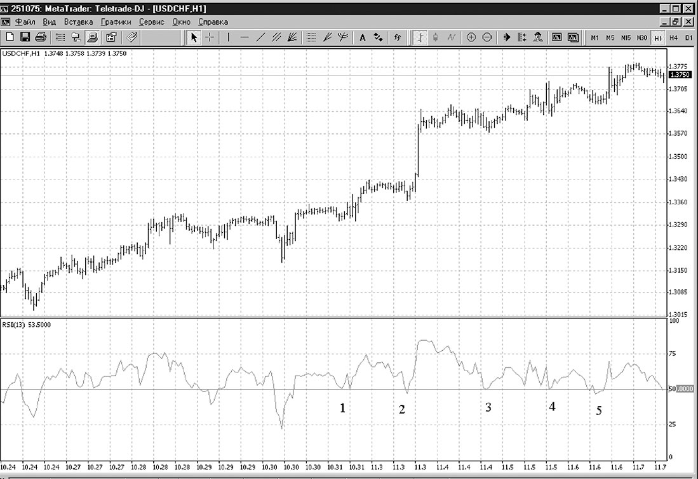Switch timeframe to H4
Screen dimensions: 698x479
click(x=673, y=38)
